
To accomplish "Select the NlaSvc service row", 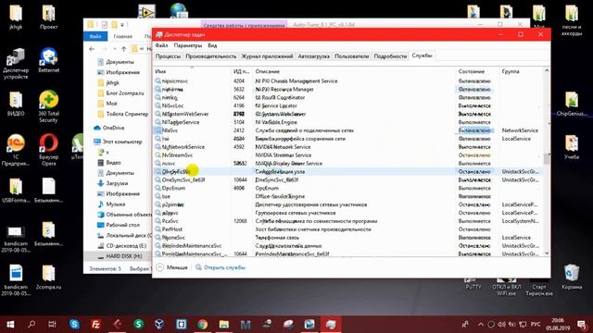I will [x=348, y=130].
